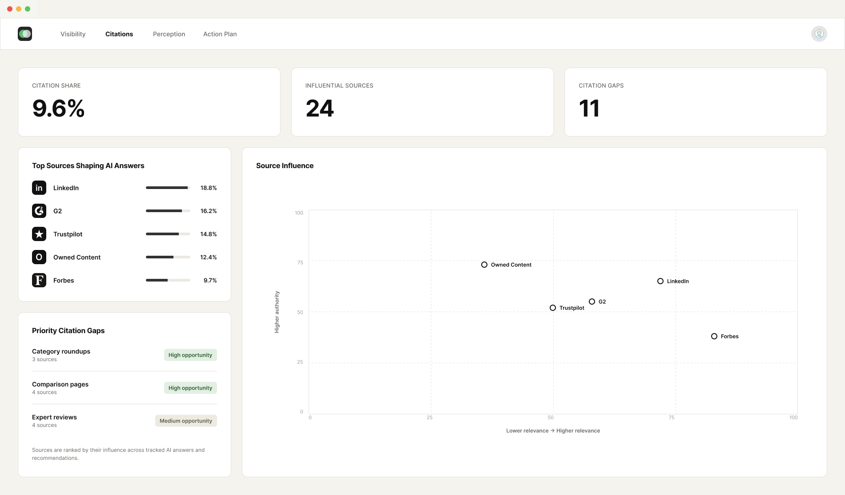Click the Citation Share 9.6% value

click(x=58, y=109)
